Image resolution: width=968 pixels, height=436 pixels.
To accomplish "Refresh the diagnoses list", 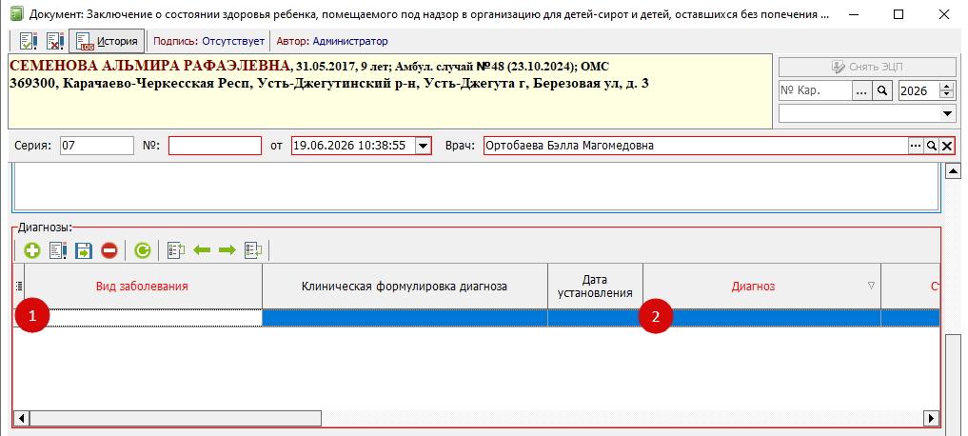I will point(143,250).
